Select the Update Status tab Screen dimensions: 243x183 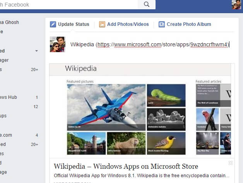pos(70,24)
